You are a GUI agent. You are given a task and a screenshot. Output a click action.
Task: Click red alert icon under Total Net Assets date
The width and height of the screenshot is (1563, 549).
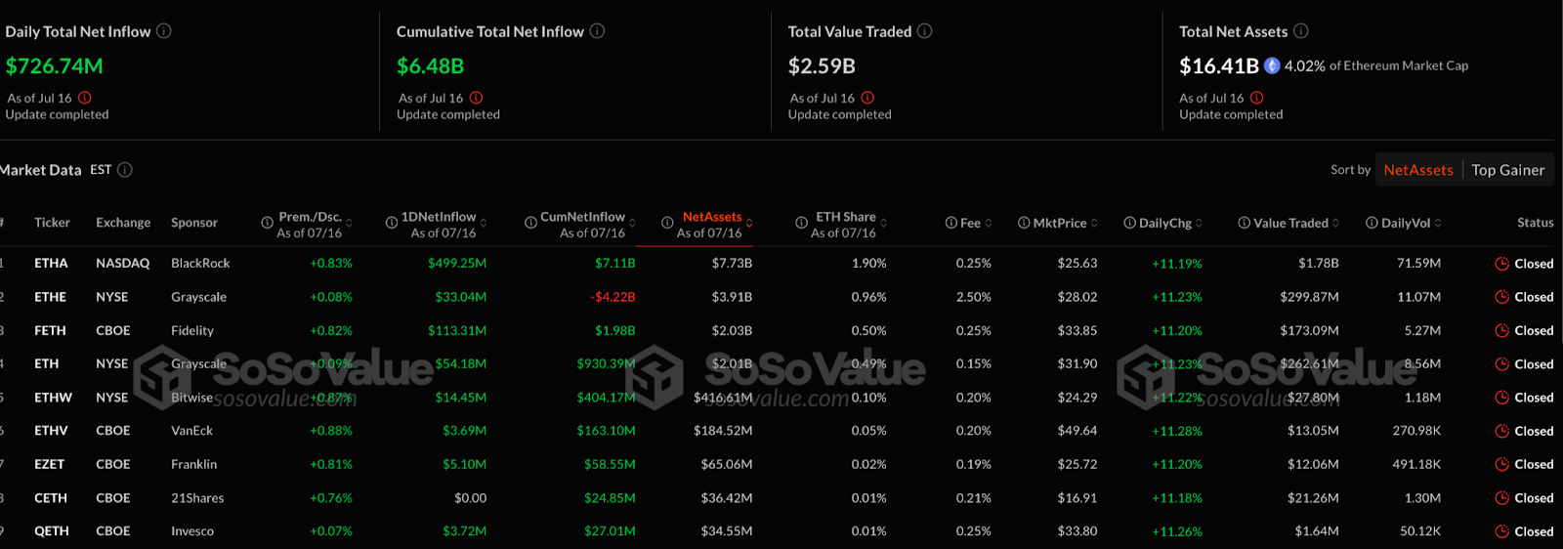(1257, 98)
